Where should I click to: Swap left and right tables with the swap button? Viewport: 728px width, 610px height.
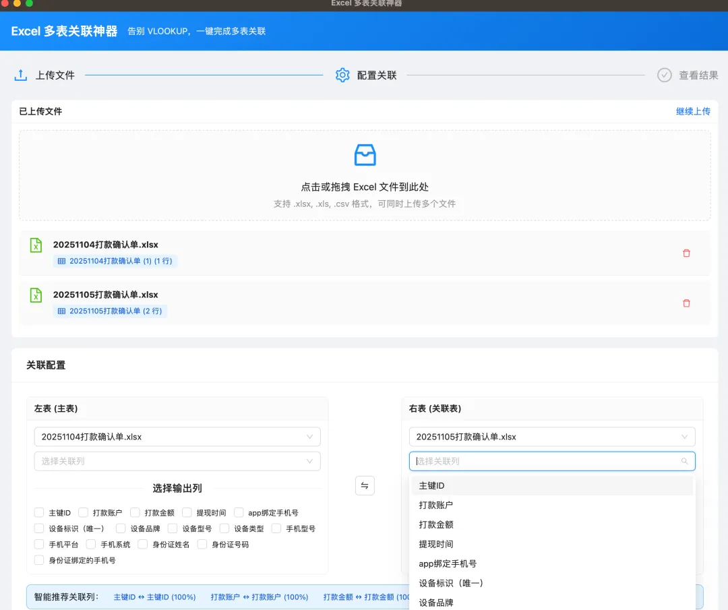click(365, 485)
